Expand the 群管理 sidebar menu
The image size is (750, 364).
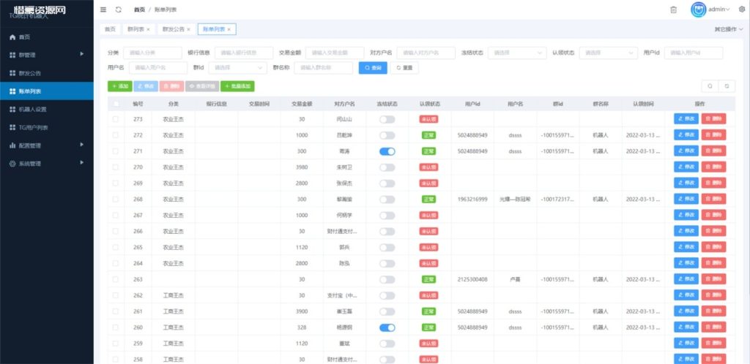[x=47, y=55]
